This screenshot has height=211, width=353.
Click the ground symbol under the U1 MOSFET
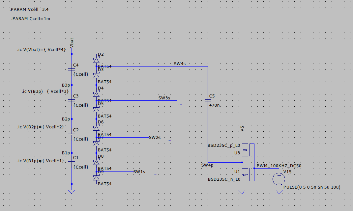click(x=242, y=192)
